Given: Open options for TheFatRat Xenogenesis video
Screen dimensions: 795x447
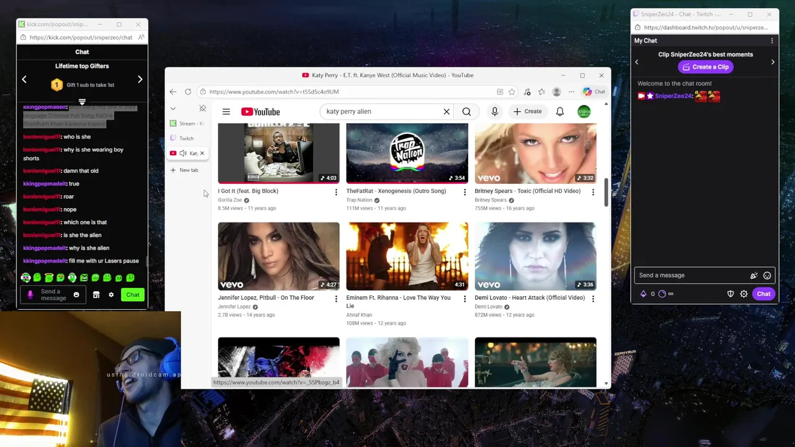Looking at the screenshot, I should (x=465, y=192).
